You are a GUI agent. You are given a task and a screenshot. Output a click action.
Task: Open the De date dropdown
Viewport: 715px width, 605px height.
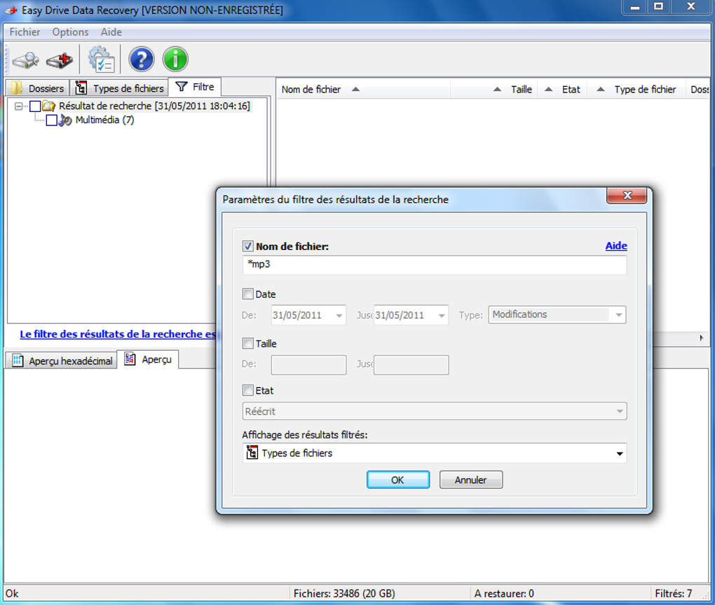point(339,315)
